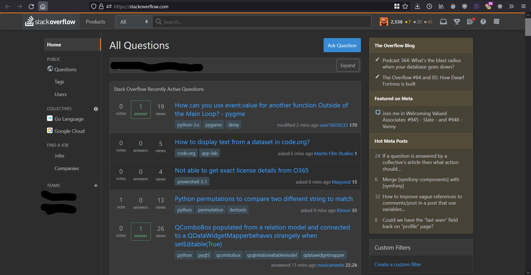531x275 pixels.
Task: Open QComboBox relation model question
Action: point(262,236)
